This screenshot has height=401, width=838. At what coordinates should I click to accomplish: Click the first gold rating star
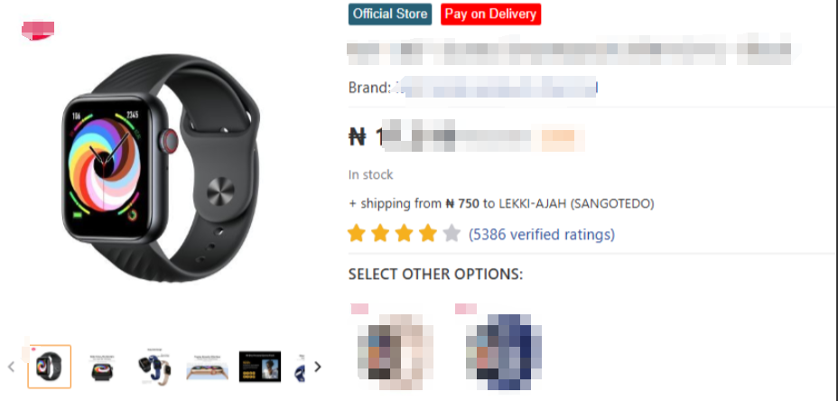(x=357, y=234)
